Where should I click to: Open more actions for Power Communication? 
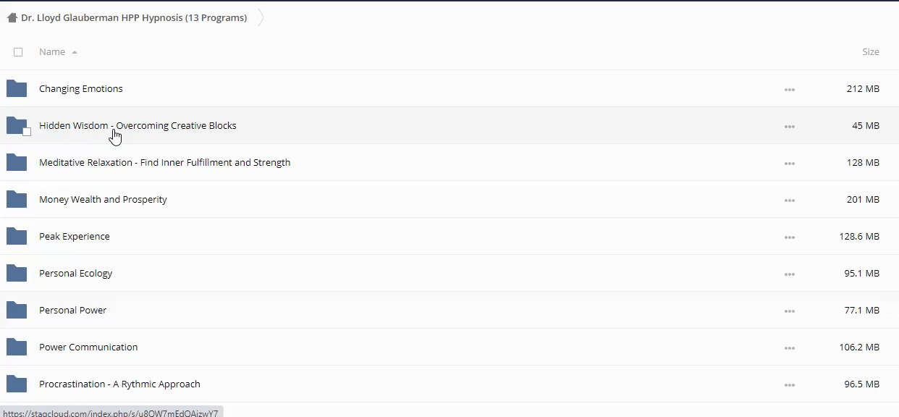(789, 348)
